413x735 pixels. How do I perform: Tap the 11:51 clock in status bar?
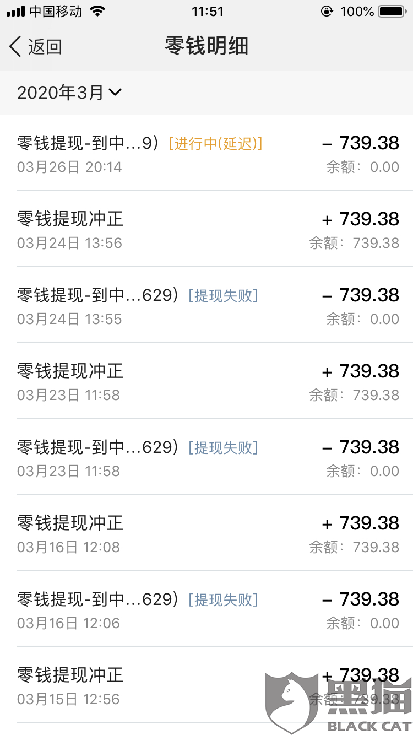(208, 11)
